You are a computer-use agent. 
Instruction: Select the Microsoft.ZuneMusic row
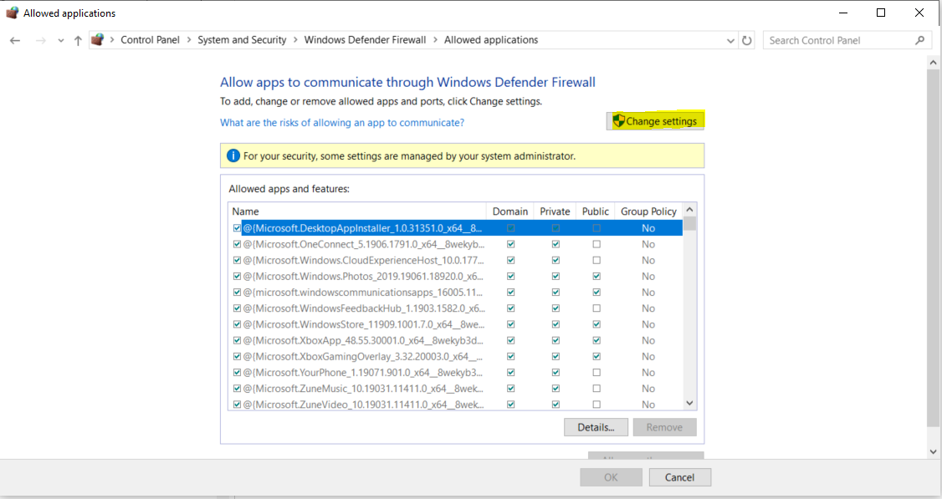click(x=457, y=389)
